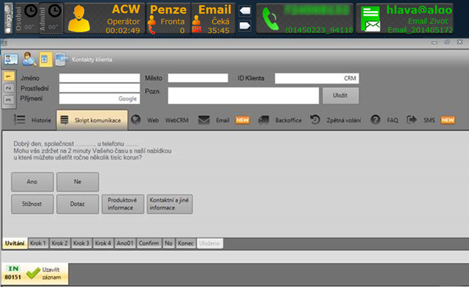Click the Zpětná volání callback icon

point(315,120)
